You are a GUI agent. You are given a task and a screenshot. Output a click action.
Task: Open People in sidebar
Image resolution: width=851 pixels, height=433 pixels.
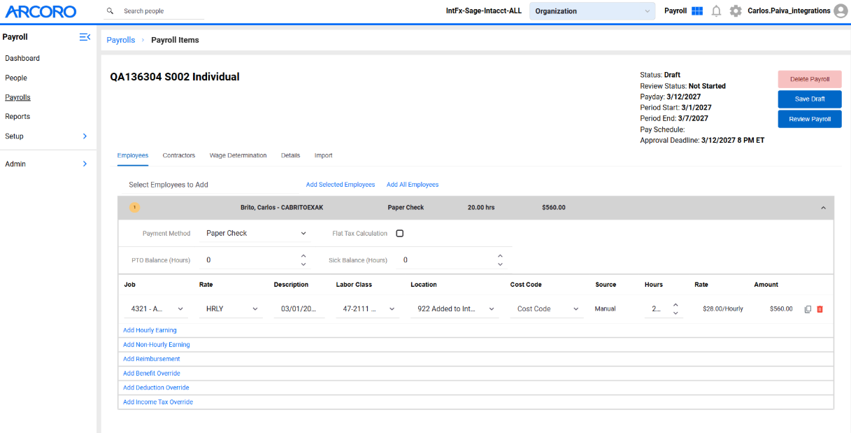click(x=16, y=78)
